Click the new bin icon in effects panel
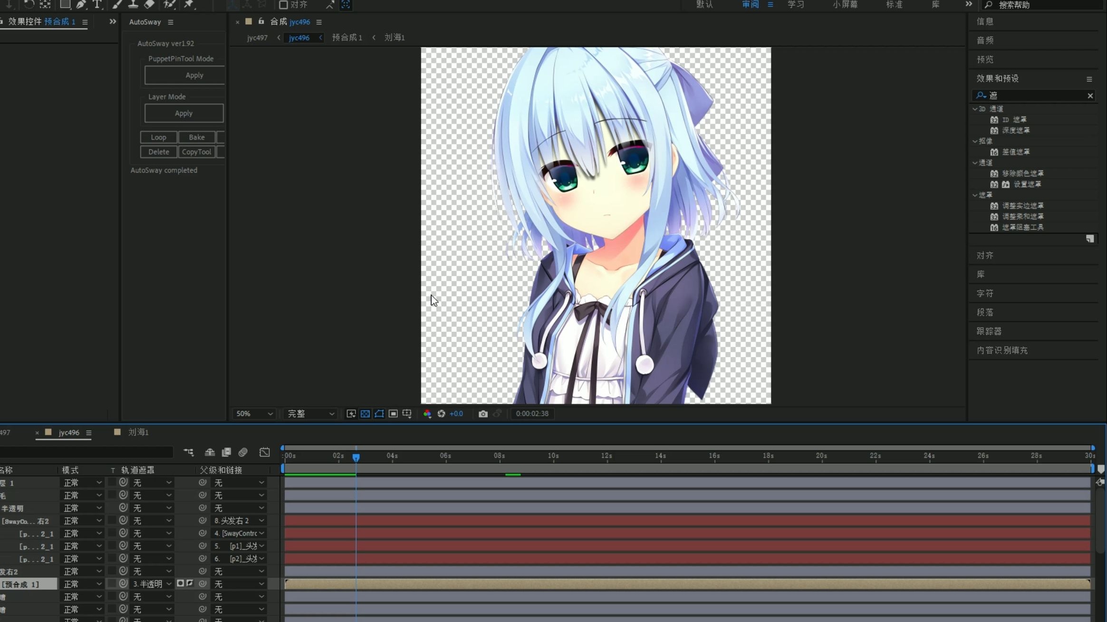Screen dimensions: 1107x622 pos(1090,239)
